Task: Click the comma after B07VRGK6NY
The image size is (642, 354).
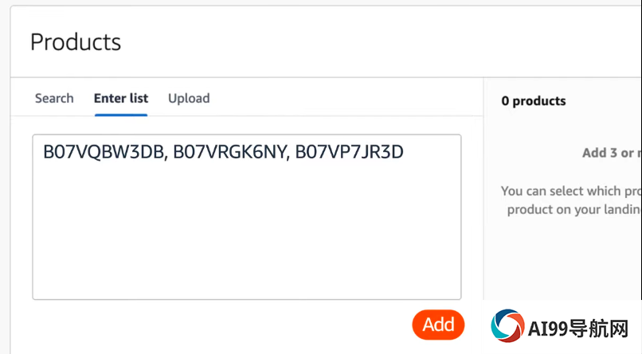Action: point(288,158)
